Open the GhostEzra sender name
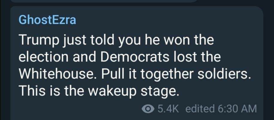The height and width of the screenshot is (120, 274). pyautogui.click(x=47, y=20)
